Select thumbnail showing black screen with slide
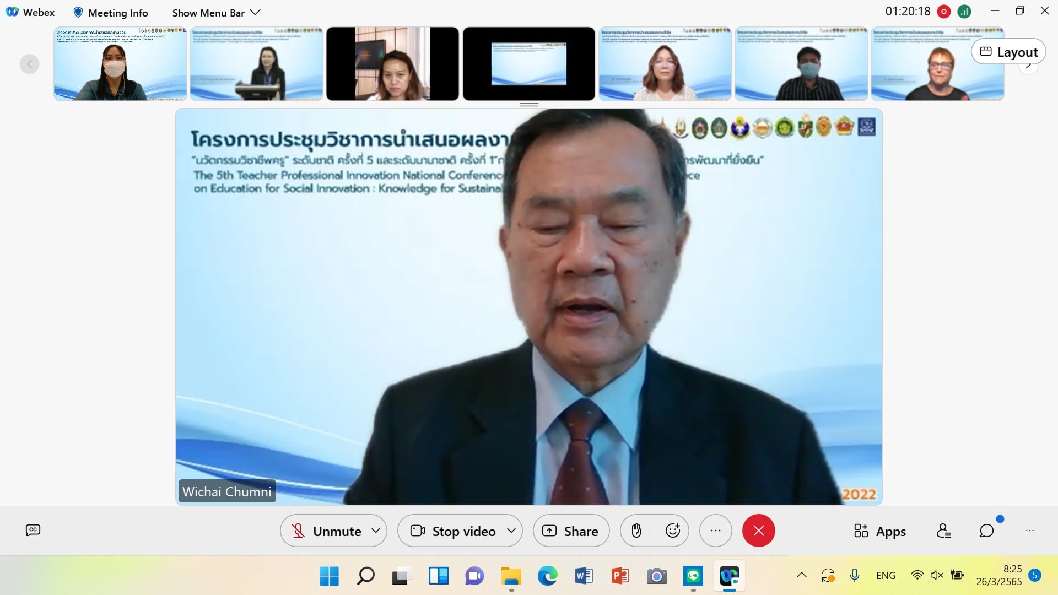 (x=529, y=64)
